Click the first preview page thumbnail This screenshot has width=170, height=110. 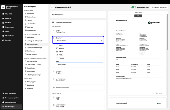click(138, 55)
